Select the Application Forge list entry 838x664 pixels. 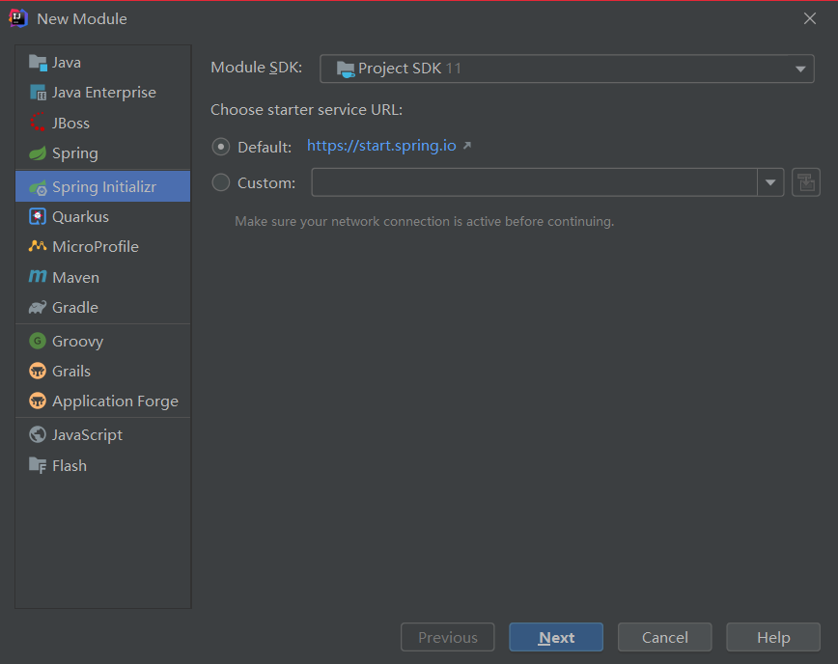(102, 401)
